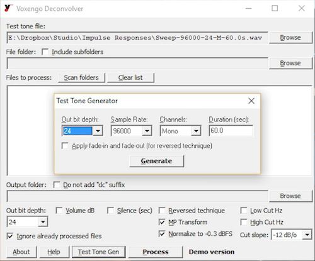Click the Voxengo app logo icon
The width and height of the screenshot is (315, 261).
[x=8, y=8]
